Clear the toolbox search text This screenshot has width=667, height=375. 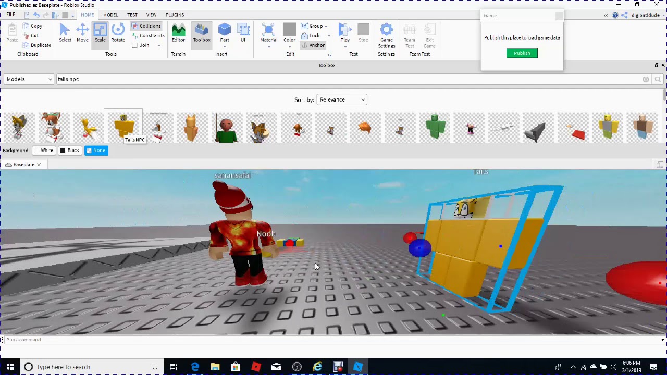click(x=646, y=79)
